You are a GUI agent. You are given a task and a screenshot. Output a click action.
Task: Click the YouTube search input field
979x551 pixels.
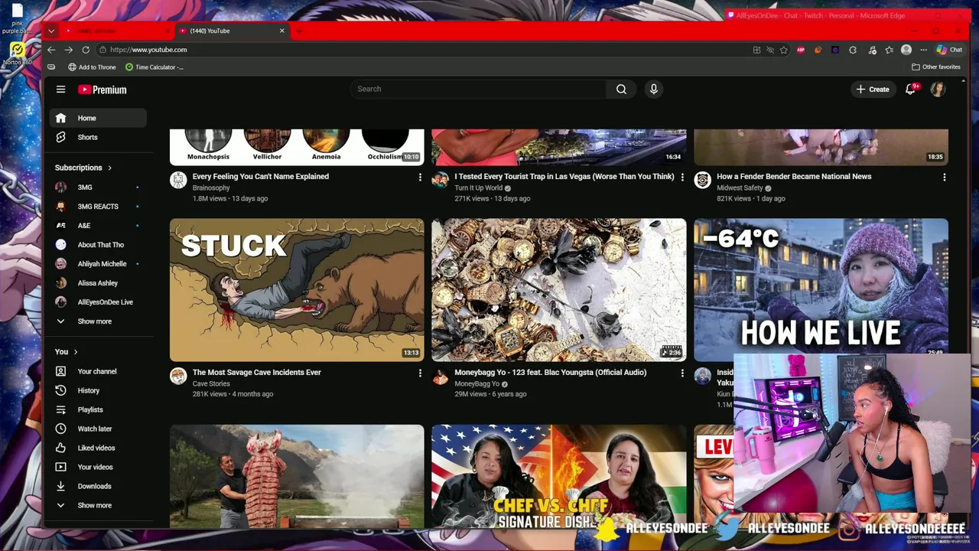(478, 89)
